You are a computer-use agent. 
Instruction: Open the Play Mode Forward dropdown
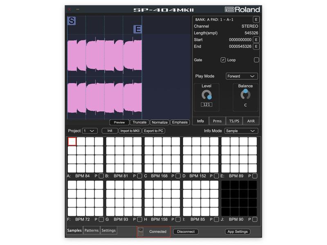[242, 76]
